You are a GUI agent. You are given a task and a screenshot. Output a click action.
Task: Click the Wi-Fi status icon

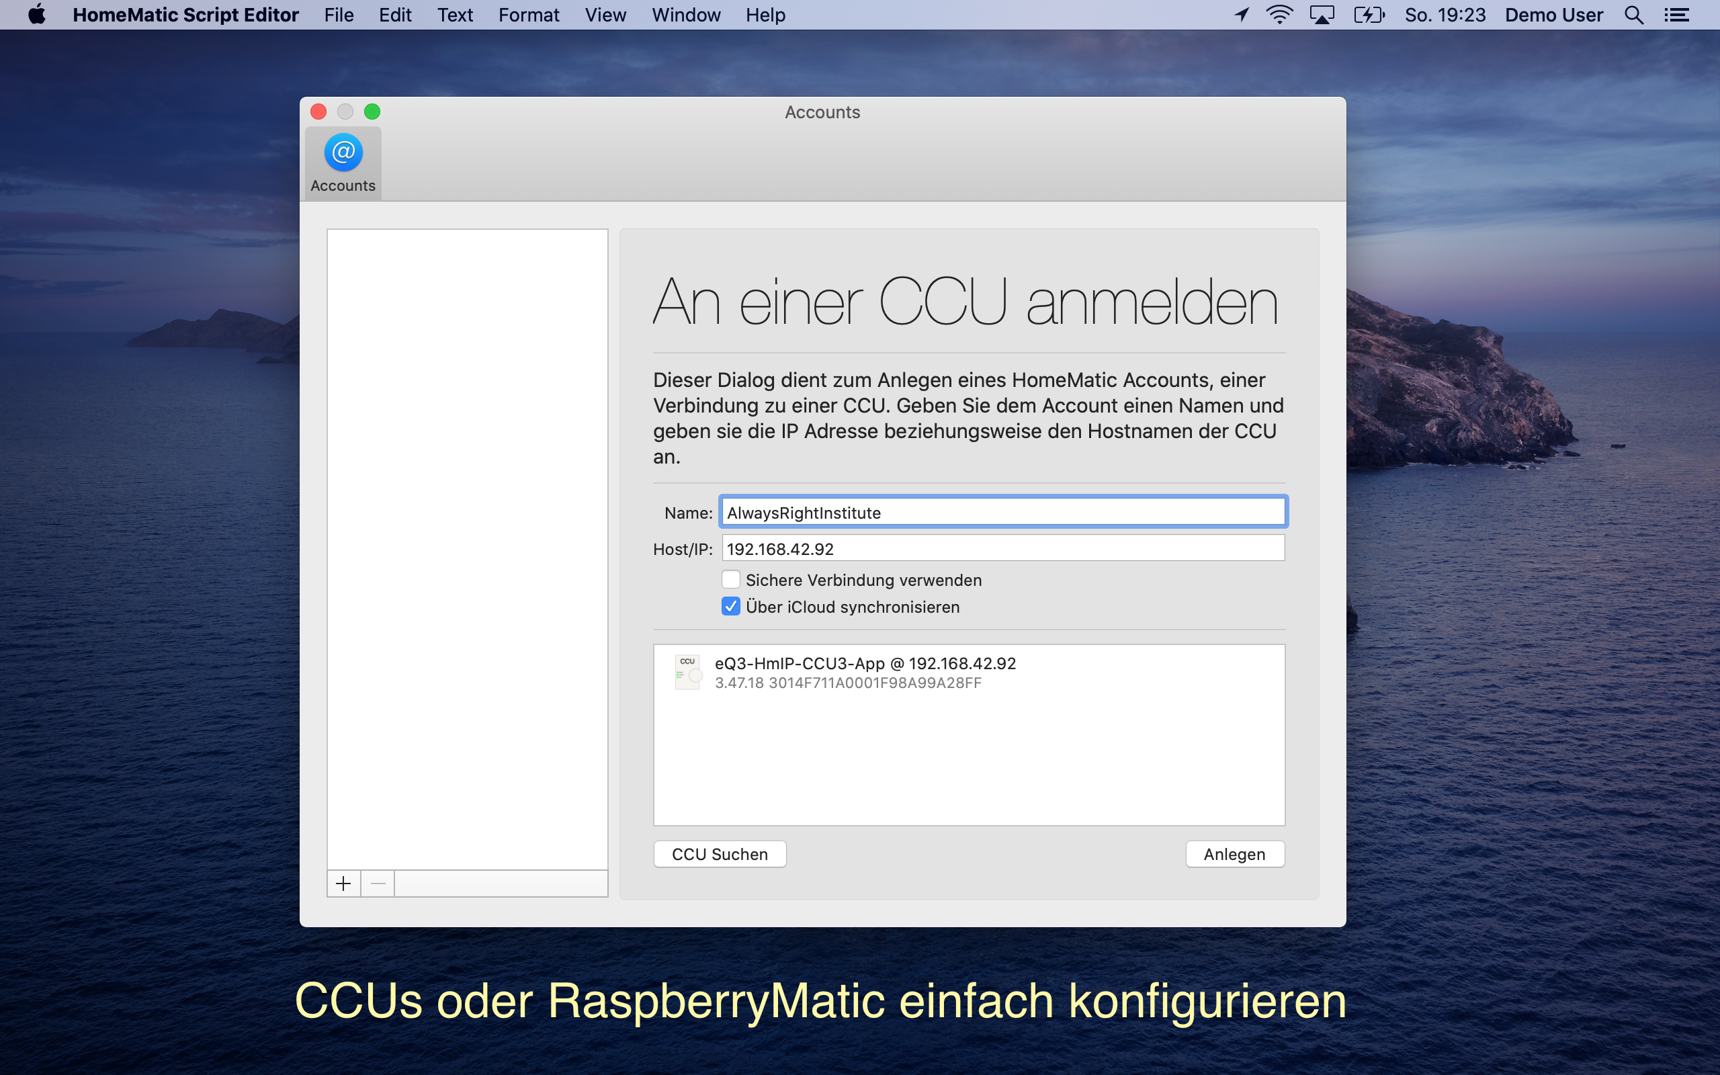click(x=1279, y=15)
